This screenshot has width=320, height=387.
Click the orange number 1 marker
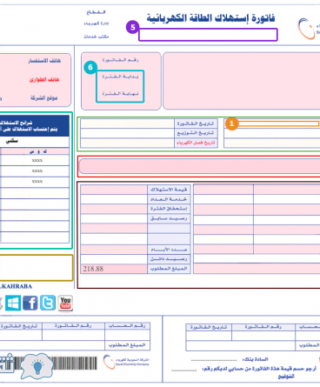[x=231, y=123]
